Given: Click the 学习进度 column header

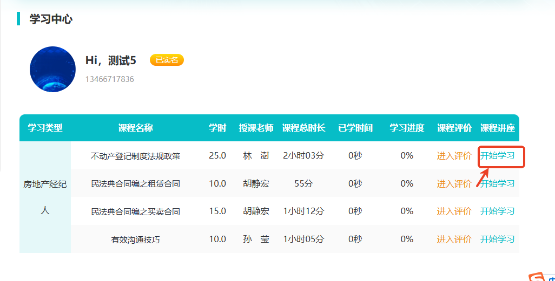Looking at the screenshot, I should (407, 128).
